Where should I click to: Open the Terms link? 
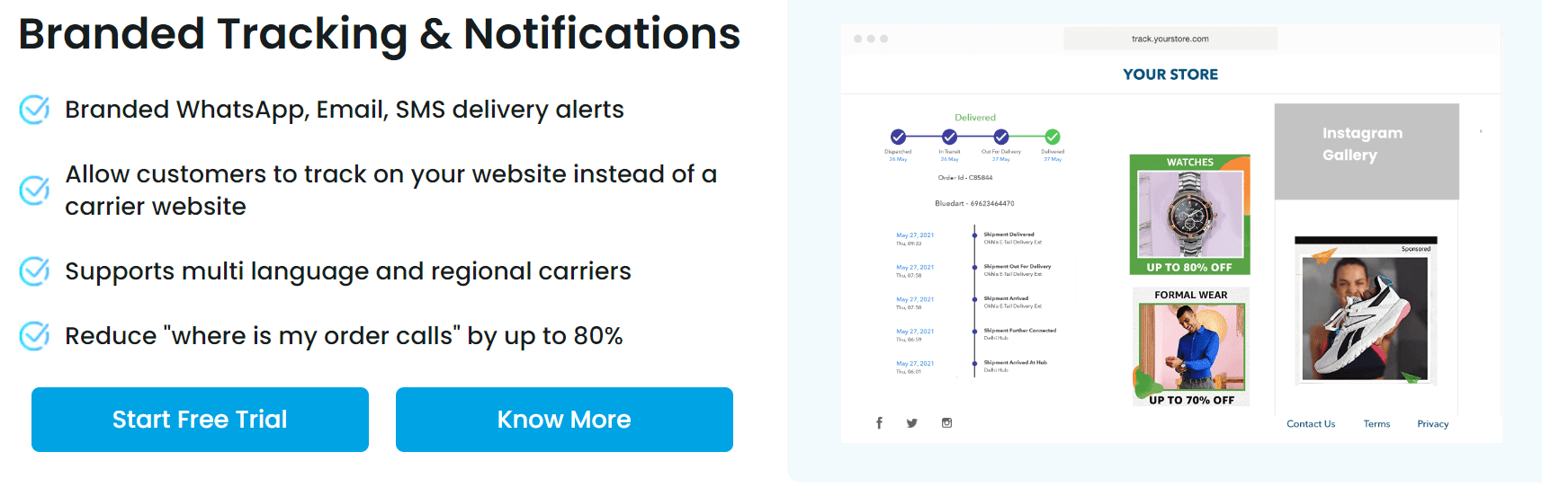click(x=1376, y=424)
